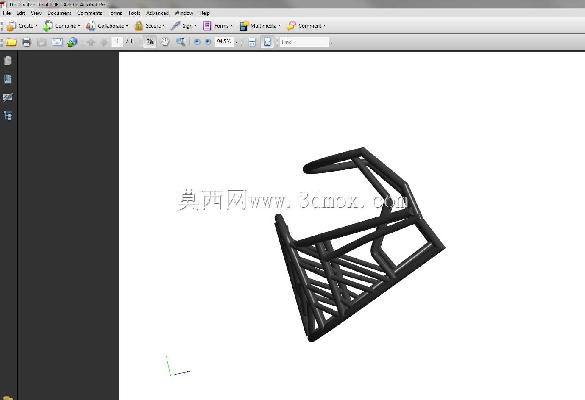Viewport: 585px width, 400px height.
Task: Click the Find text field
Action: (x=304, y=42)
